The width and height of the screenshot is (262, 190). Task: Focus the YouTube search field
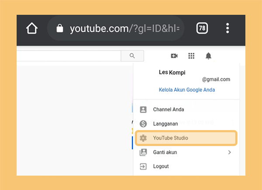click(69, 55)
